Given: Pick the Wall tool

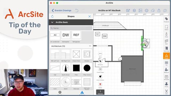Looking at the screenshot, I should coord(166,42).
